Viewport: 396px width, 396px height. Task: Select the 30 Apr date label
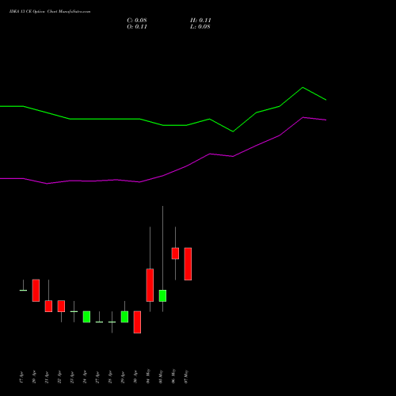[135, 377]
